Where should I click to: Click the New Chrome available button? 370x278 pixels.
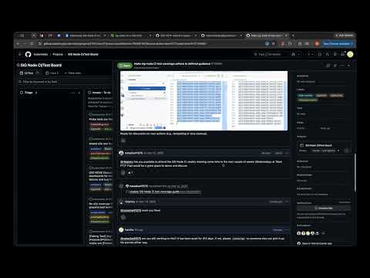click(338, 44)
